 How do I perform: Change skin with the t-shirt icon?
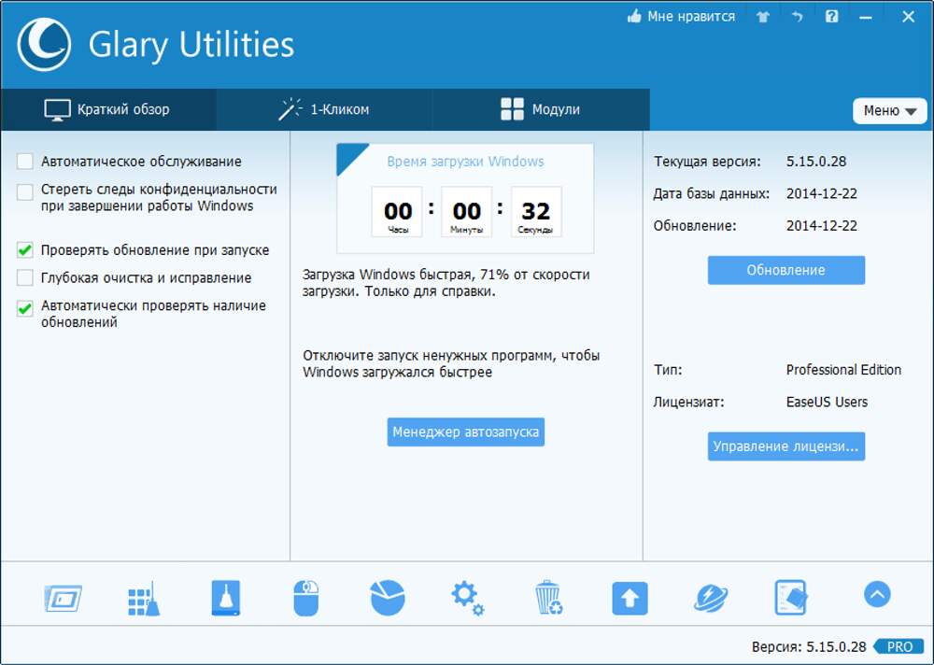[x=762, y=17]
